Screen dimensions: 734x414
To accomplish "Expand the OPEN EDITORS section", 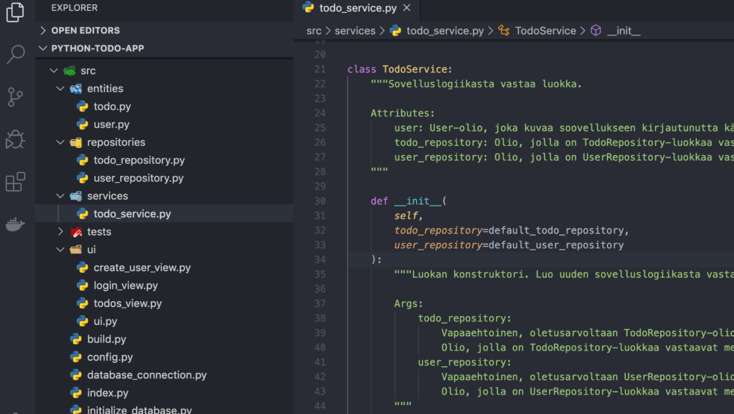I will point(43,31).
